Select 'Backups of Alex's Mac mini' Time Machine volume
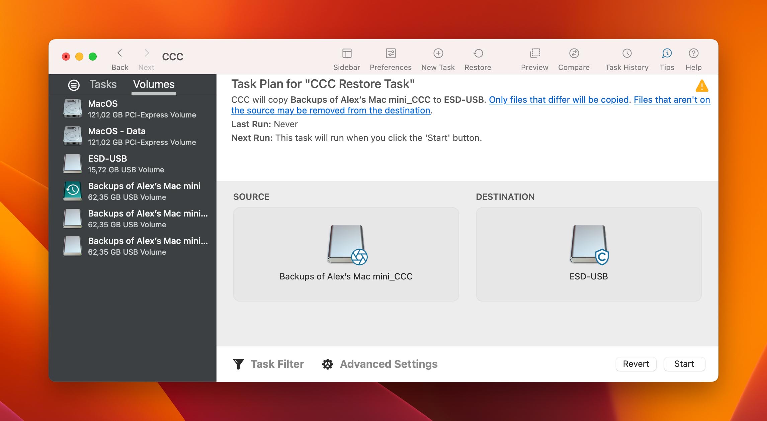The image size is (767, 421). coord(133,191)
